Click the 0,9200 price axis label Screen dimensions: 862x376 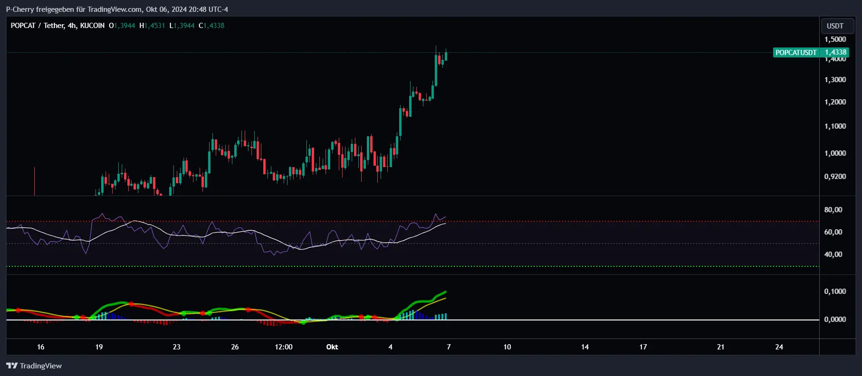[x=835, y=177]
